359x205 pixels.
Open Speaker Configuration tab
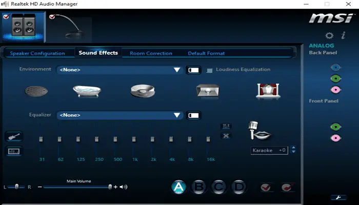(37, 53)
